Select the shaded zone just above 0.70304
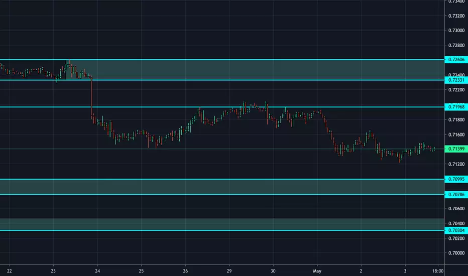 click(x=222, y=224)
